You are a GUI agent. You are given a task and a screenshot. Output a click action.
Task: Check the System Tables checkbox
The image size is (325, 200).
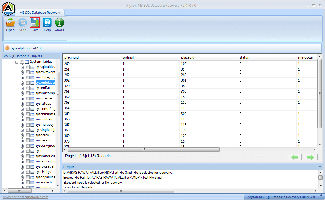point(22,62)
